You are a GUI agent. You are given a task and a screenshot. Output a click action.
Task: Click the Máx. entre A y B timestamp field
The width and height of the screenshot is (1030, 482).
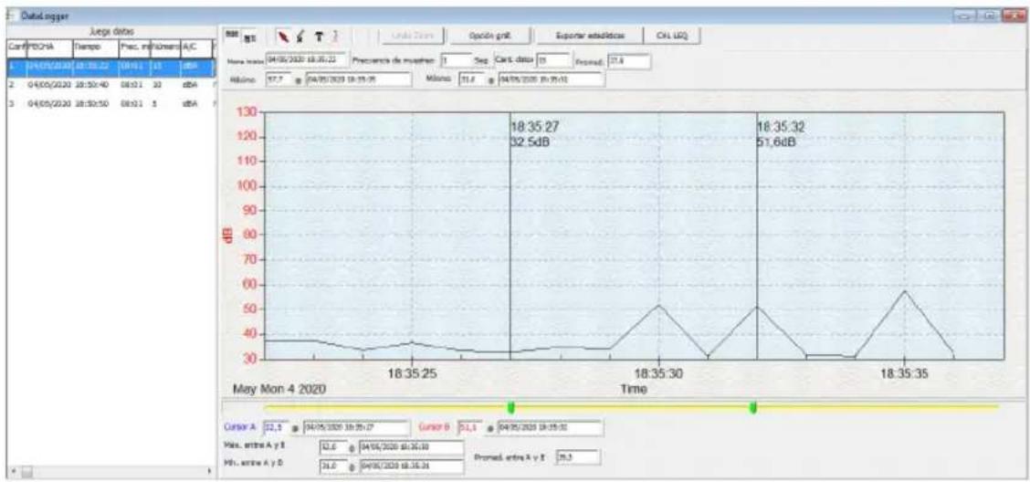pos(411,448)
